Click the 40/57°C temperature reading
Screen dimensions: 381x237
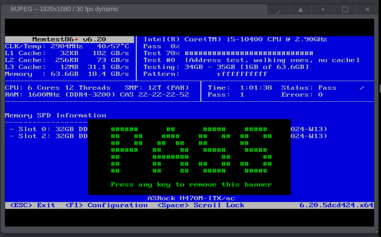click(x=113, y=46)
